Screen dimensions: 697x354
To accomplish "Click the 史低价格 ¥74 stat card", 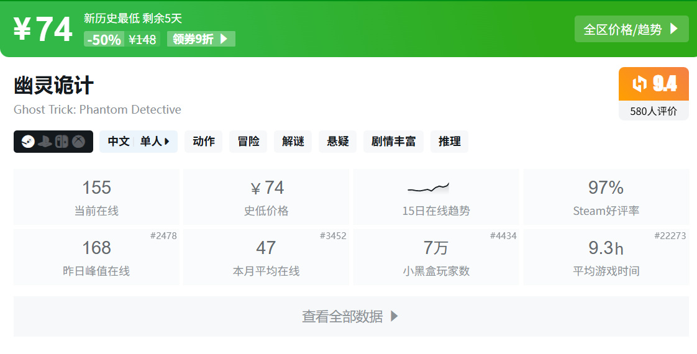I will pyautogui.click(x=266, y=197).
